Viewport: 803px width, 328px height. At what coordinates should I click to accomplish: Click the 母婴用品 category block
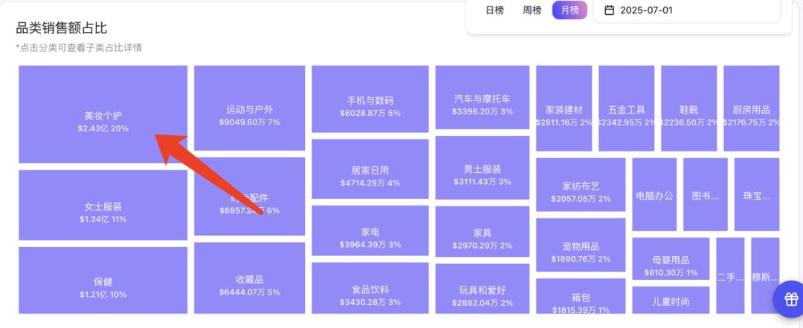671,259
